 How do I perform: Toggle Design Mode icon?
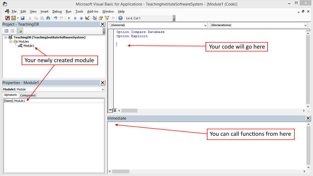(87, 18)
